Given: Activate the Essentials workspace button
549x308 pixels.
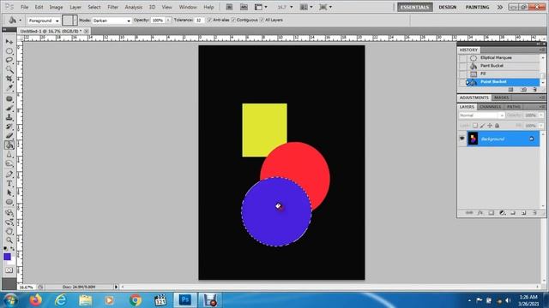Looking at the screenshot, I should pos(415,7).
